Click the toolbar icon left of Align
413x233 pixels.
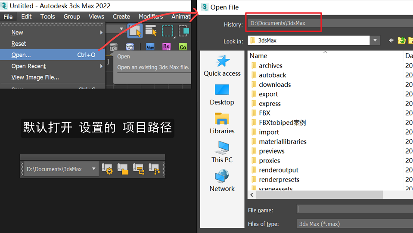tap(130, 47)
